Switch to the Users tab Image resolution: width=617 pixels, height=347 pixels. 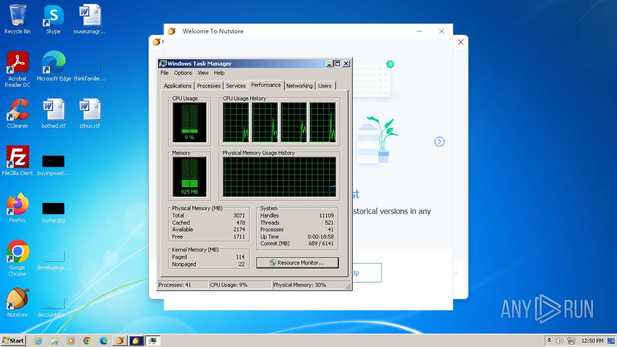click(x=325, y=86)
